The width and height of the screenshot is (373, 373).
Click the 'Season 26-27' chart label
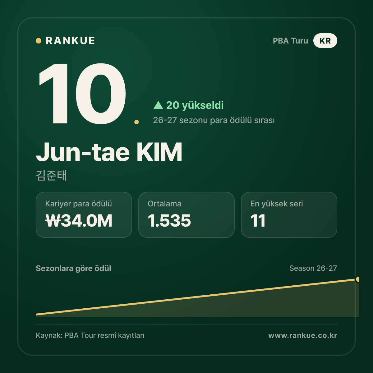(313, 268)
